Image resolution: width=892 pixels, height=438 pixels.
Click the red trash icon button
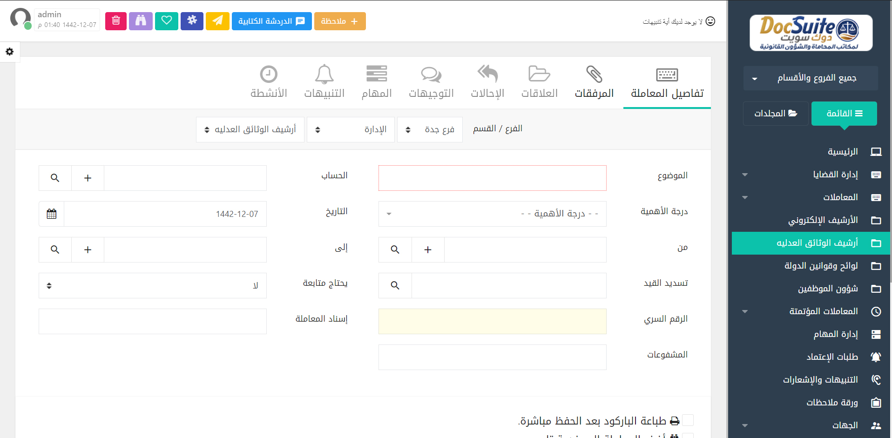116,21
